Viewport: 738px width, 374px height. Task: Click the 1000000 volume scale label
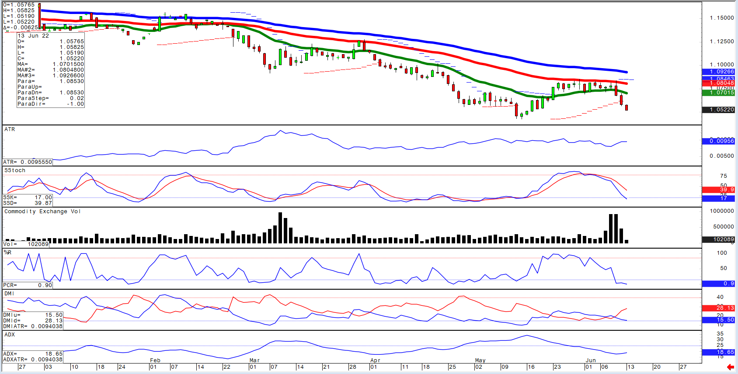722,211
